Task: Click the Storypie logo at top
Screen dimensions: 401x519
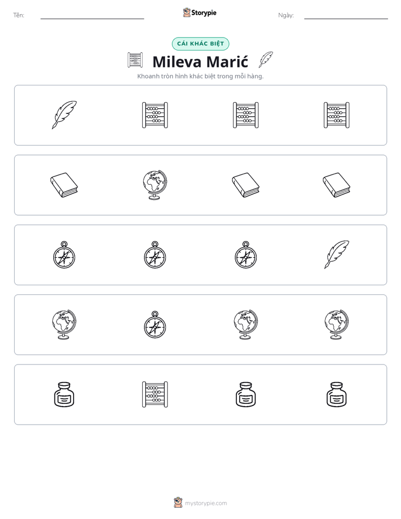Action: tap(200, 12)
